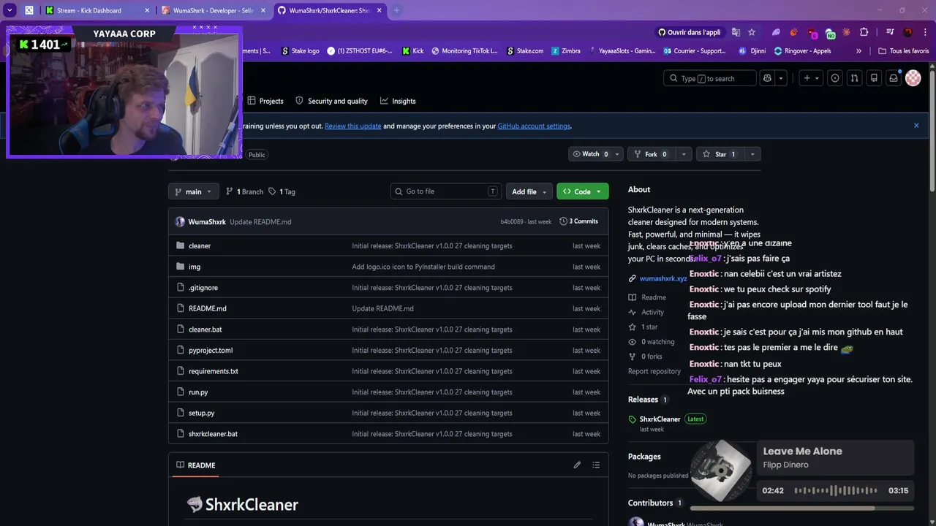Open Tous les favoris bookmarks folder
The image size is (936, 526).
904,51
